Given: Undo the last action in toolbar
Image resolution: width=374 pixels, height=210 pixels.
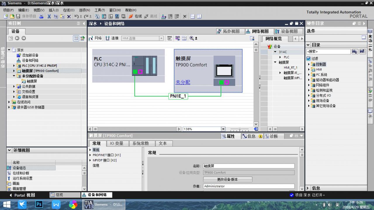Looking at the screenshot, I should 77,16.
